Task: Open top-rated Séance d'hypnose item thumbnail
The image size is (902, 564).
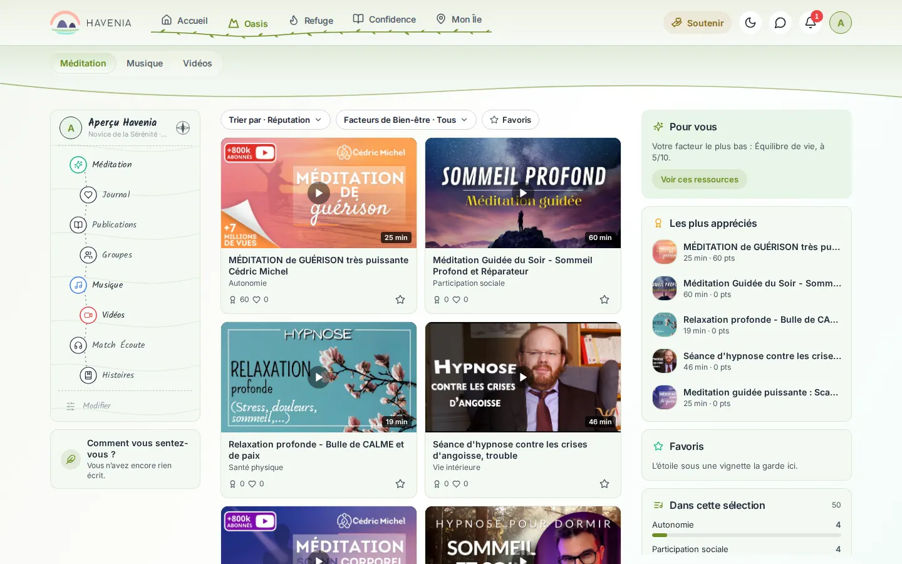Action: (665, 361)
